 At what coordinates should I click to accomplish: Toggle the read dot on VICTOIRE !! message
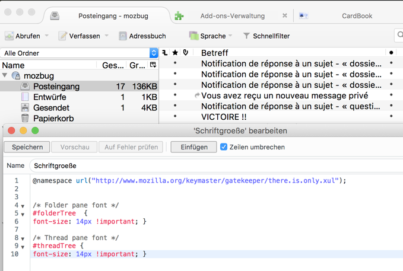(x=391, y=116)
